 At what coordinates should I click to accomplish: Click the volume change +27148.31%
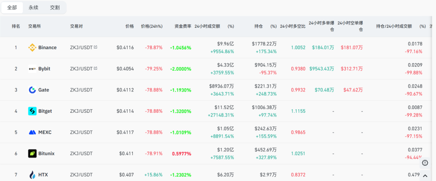(x=221, y=115)
